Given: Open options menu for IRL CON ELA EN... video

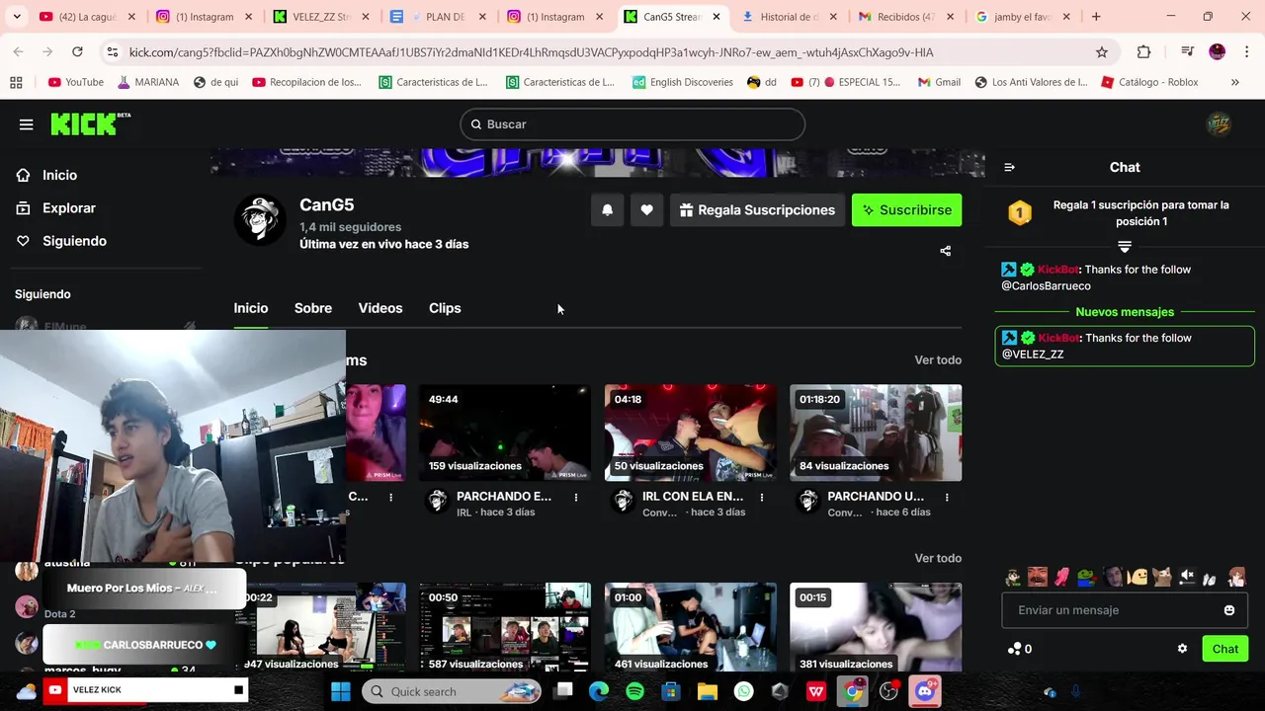Looking at the screenshot, I should pos(761,498).
